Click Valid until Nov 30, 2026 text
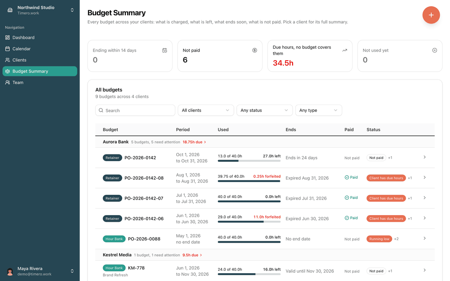The height and width of the screenshot is (281, 450). click(x=310, y=271)
